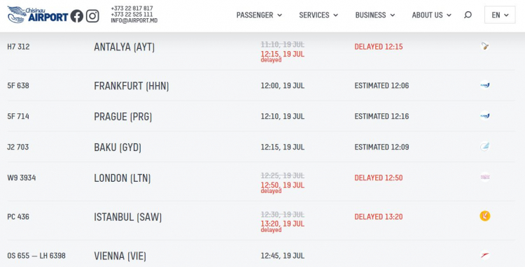Screen dimensions: 525x267
Task: Click the search magnifier icon
Action: click(x=468, y=15)
